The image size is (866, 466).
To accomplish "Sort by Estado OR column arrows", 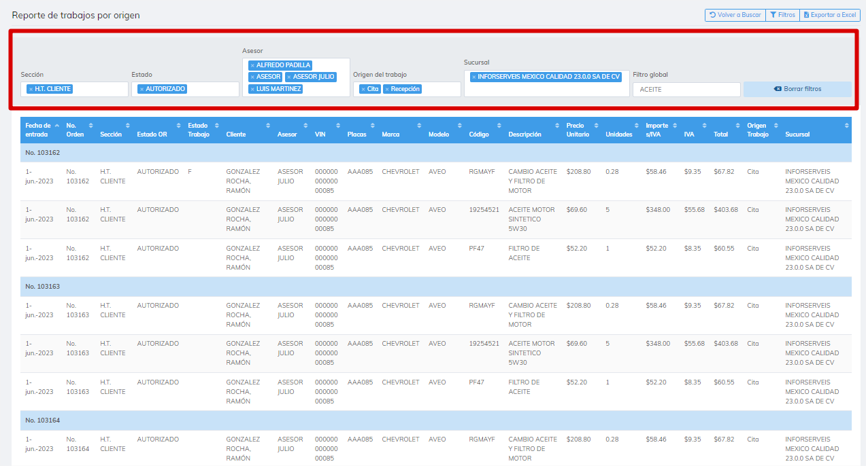I will click(x=180, y=126).
